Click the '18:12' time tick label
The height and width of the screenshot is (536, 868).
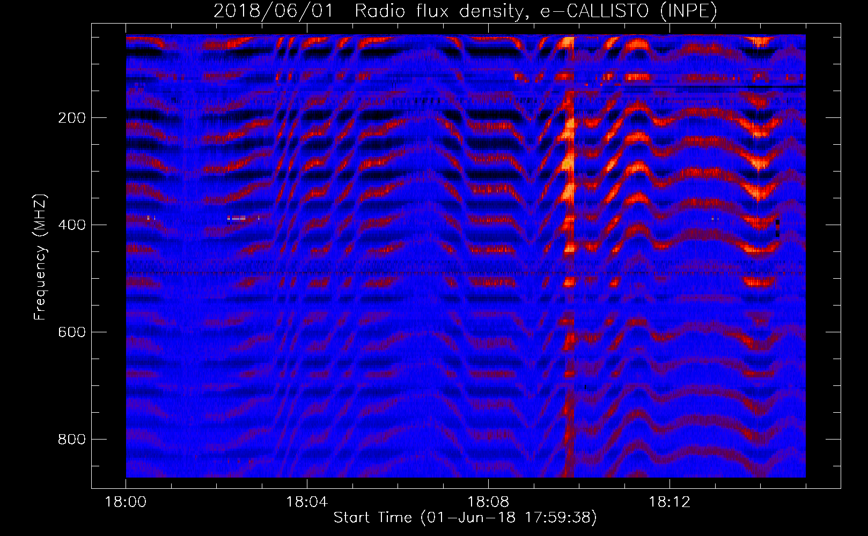click(670, 502)
